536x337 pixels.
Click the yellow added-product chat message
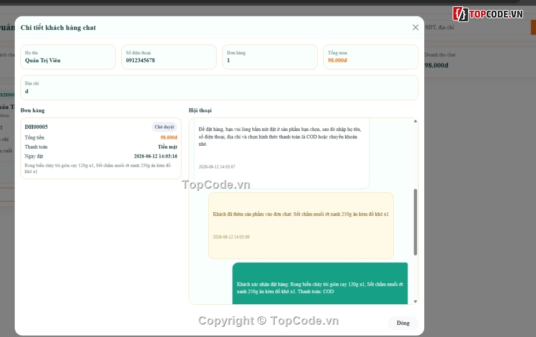click(301, 225)
